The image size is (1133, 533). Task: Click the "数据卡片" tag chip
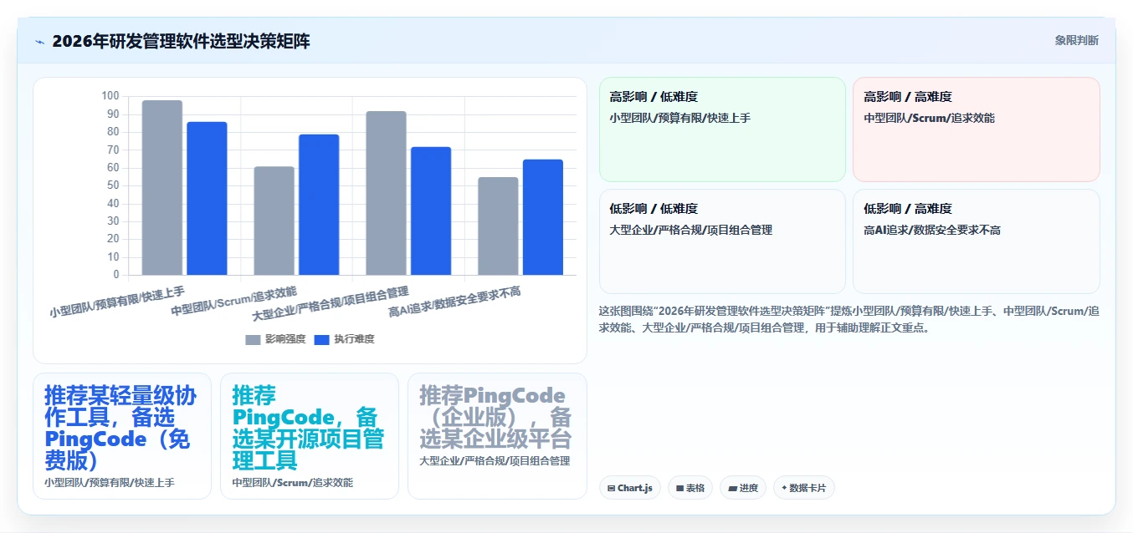[804, 488]
